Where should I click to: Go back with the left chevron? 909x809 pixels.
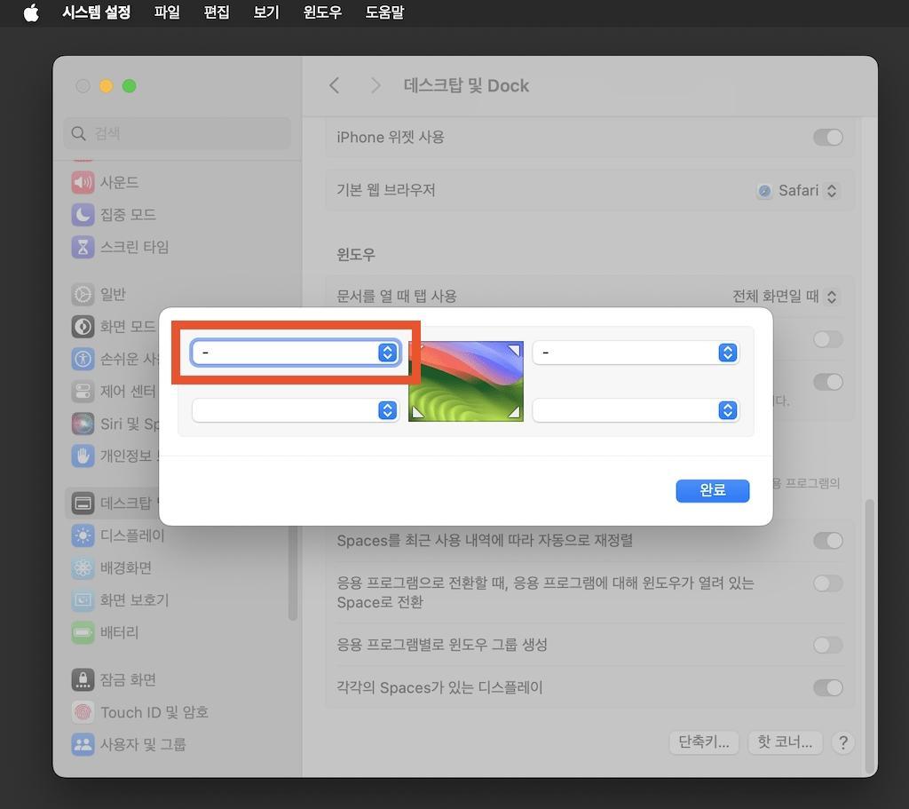tap(334, 86)
